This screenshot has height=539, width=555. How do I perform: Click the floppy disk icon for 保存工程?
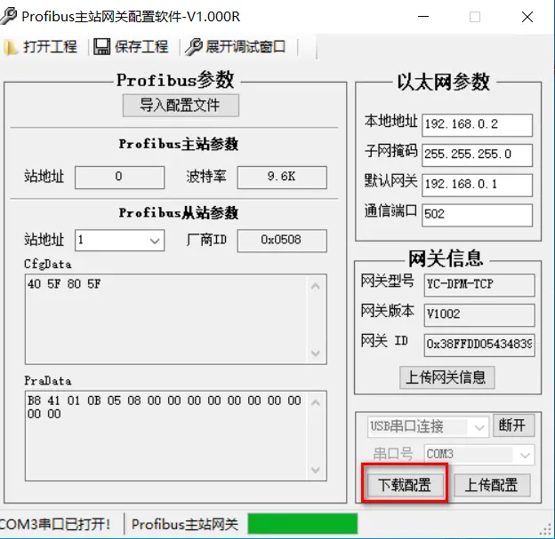click(102, 47)
